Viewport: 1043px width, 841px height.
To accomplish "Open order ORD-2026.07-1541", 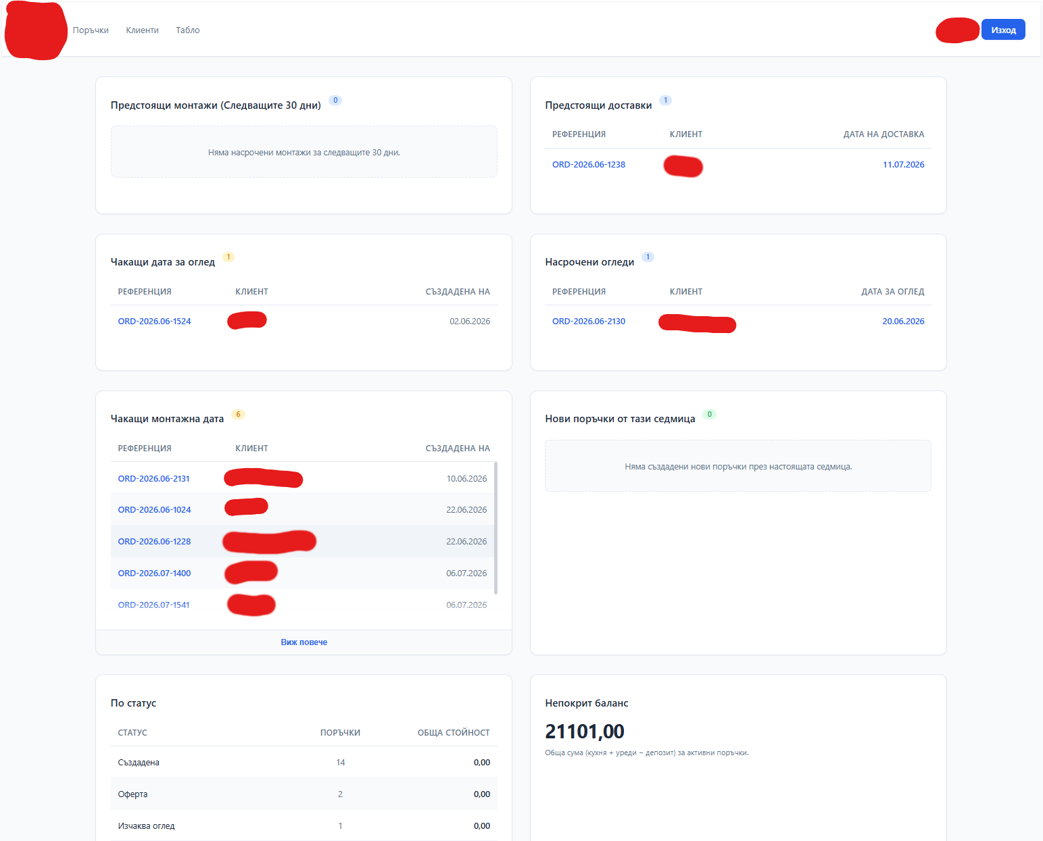I will (x=154, y=605).
